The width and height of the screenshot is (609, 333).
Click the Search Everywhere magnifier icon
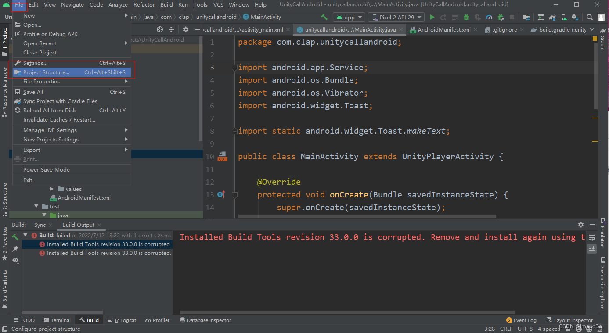[590, 17]
